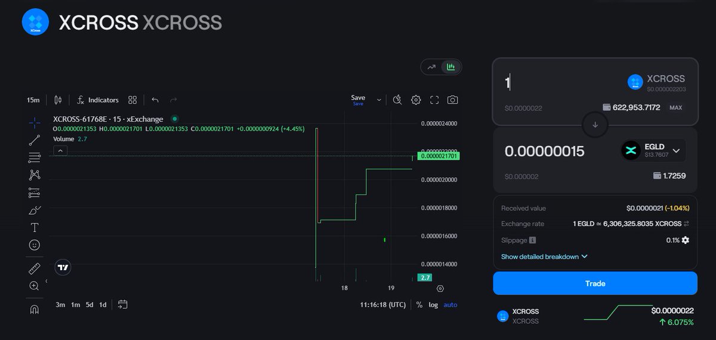
Task: Select the Text annotation tool
Action: [x=35, y=227]
